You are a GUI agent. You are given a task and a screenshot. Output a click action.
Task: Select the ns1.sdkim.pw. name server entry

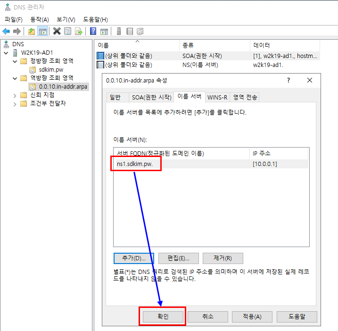pyautogui.click(x=135, y=164)
